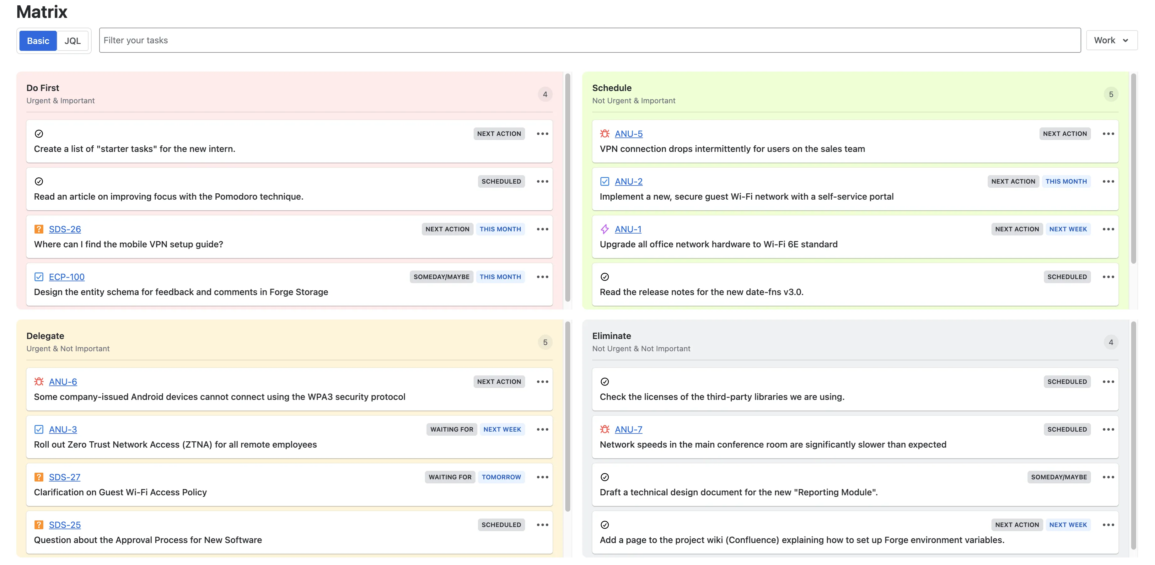Focus the Filter your tasks field
Image resolution: width=1155 pixels, height=565 pixels.
point(590,40)
